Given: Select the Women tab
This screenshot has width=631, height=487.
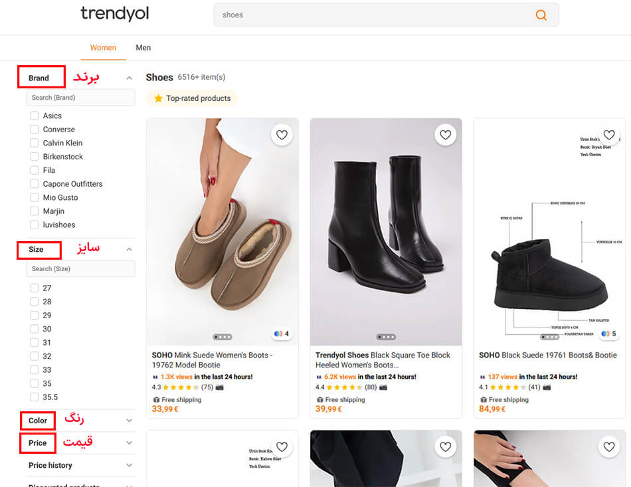Looking at the screenshot, I should pyautogui.click(x=103, y=48).
